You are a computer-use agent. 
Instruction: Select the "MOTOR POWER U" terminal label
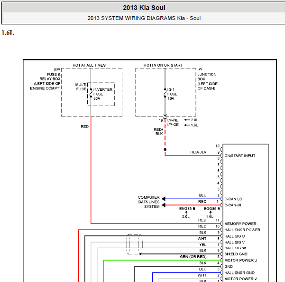coord(240,260)
